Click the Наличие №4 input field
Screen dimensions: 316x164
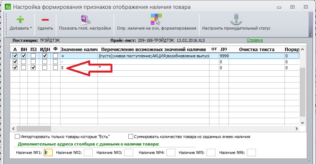click(x=171, y=153)
